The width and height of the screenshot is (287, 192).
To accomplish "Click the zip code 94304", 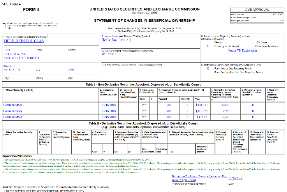I will 71,70.
